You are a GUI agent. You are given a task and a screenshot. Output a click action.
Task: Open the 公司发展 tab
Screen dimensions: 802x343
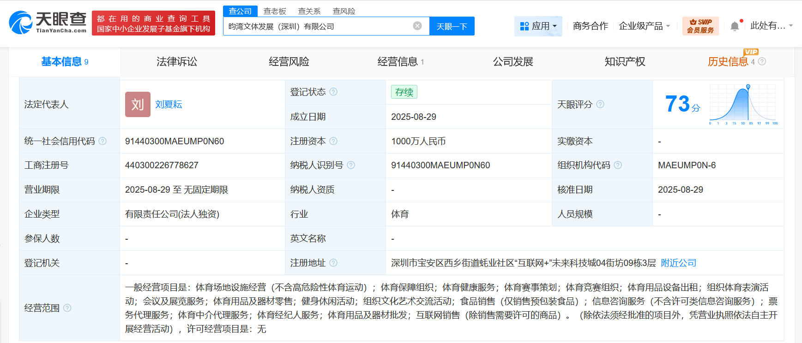point(513,62)
